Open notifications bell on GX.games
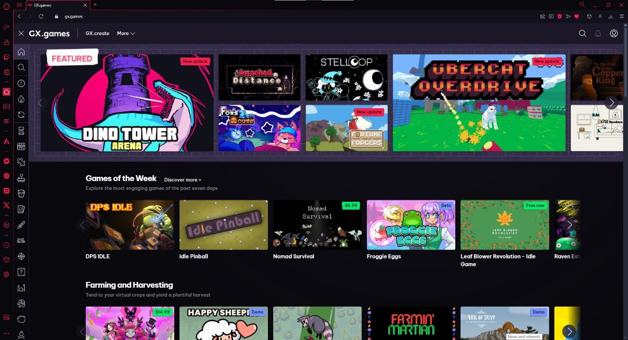 coord(598,33)
